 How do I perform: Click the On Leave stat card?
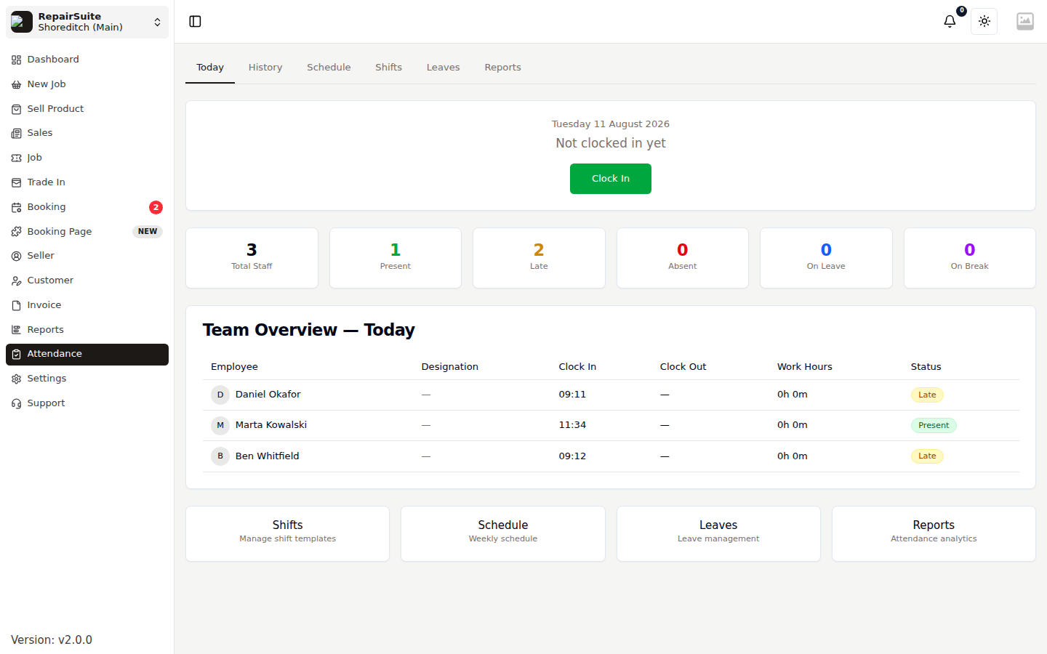(826, 258)
